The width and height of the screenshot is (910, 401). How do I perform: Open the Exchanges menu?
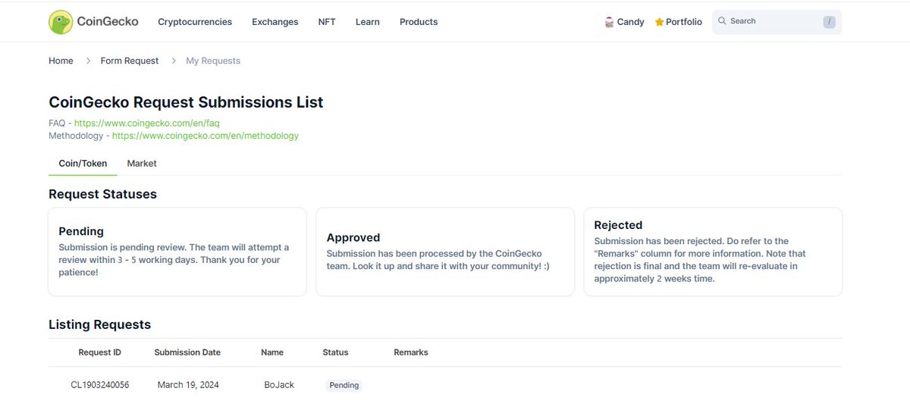coord(275,22)
